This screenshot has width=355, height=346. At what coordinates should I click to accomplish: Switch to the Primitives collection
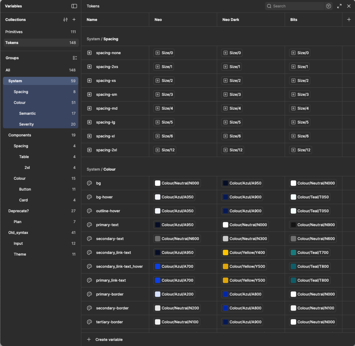[x=15, y=31]
